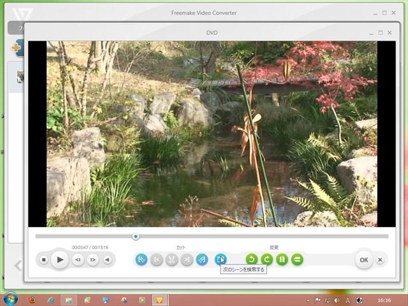
Task: Click the blue start selection cut icon
Action: pos(142,259)
